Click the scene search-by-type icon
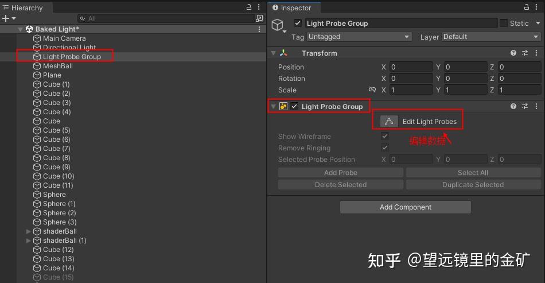 pos(259,18)
